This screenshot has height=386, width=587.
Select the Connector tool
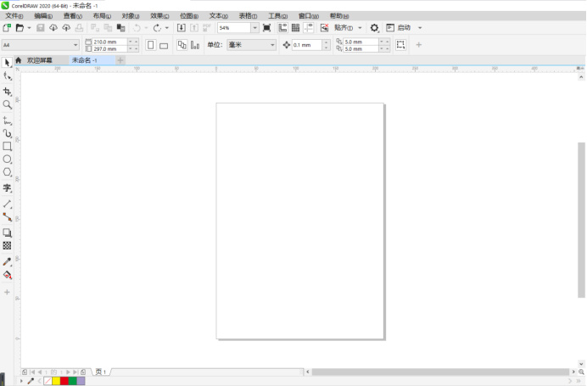coord(7,217)
